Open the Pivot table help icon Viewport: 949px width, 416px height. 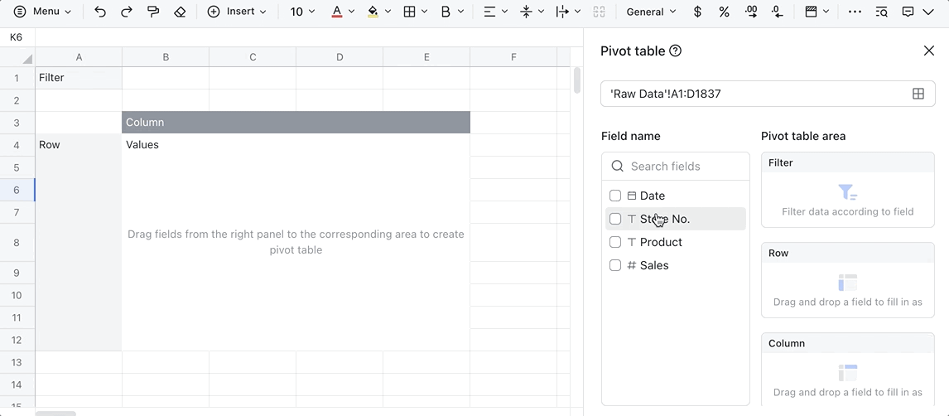[675, 51]
